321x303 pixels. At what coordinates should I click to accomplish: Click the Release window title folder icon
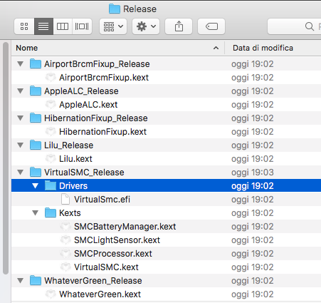(115, 9)
